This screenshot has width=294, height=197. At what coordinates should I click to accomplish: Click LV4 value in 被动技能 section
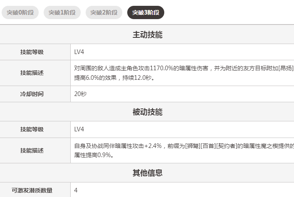79,129
